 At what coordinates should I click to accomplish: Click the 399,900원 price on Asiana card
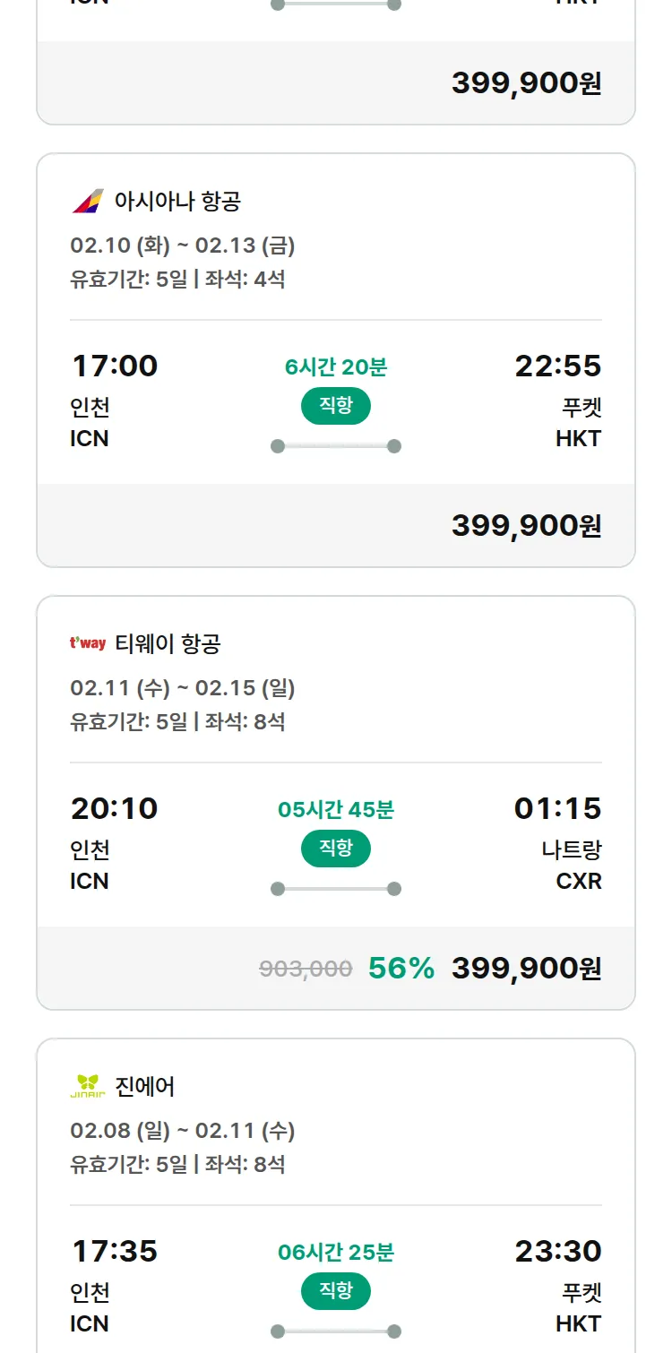[526, 525]
